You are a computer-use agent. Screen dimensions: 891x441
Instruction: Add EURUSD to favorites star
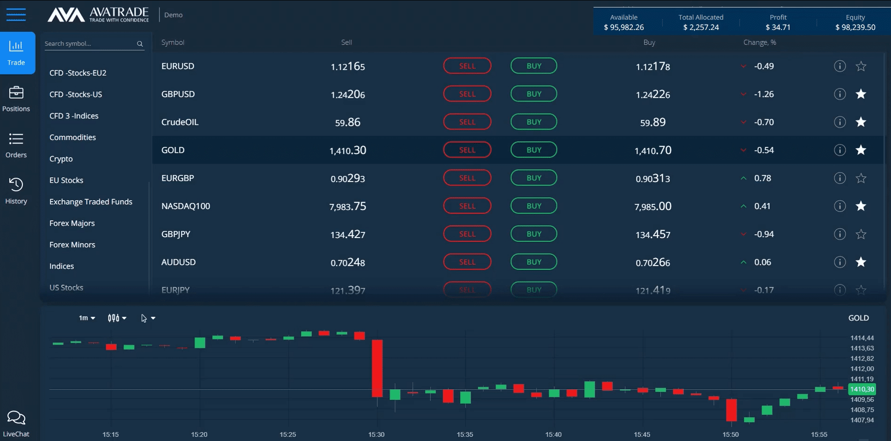pos(861,66)
